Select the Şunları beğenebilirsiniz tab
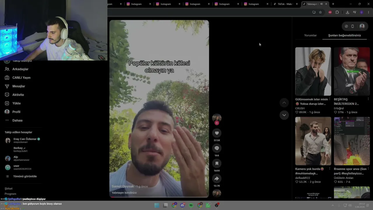The height and width of the screenshot is (210, 373). (x=344, y=35)
